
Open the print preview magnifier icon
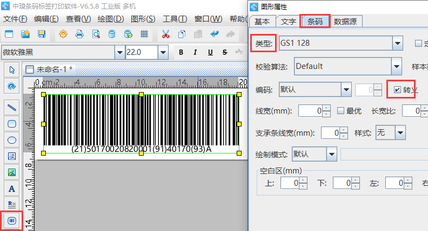96,34
